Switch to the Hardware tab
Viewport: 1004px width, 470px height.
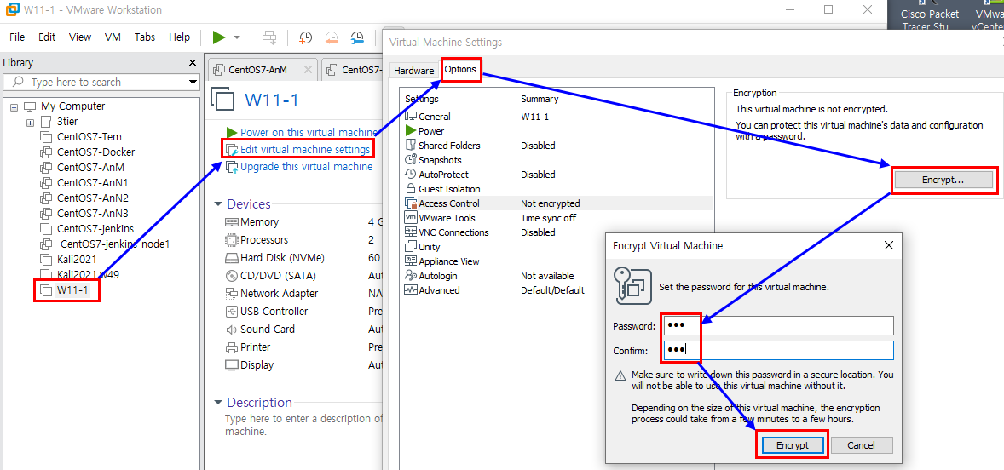click(x=413, y=71)
